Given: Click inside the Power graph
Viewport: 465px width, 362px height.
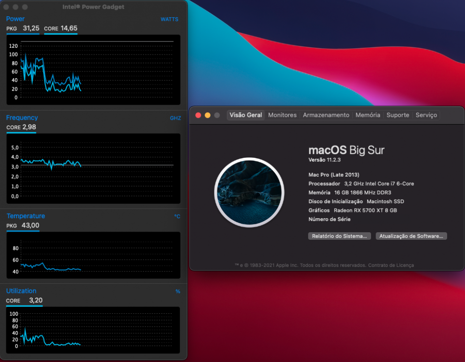Looking at the screenshot, I should [x=93, y=70].
